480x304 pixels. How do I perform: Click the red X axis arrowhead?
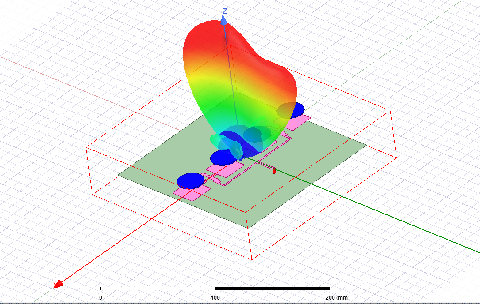pyautogui.click(x=58, y=284)
